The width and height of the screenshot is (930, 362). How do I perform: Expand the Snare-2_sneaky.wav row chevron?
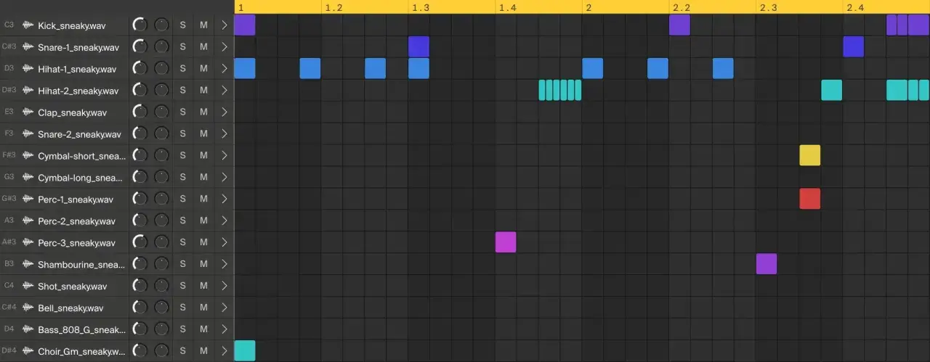click(225, 134)
